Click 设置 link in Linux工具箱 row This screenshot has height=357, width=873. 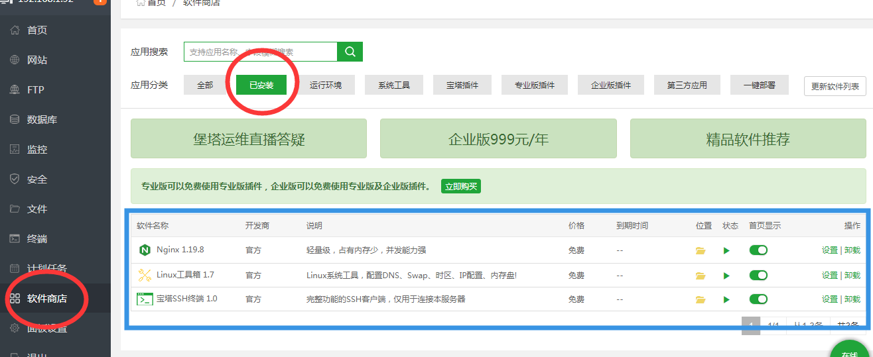(829, 275)
